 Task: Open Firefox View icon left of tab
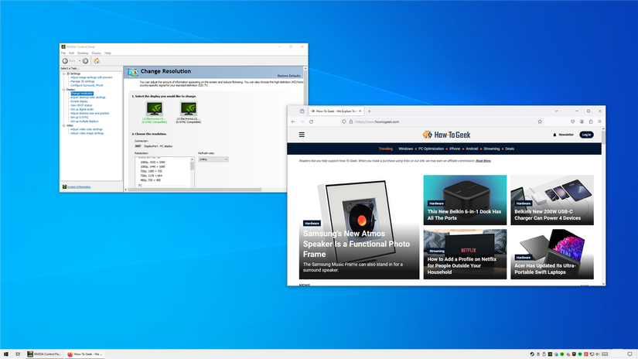pos(302,111)
